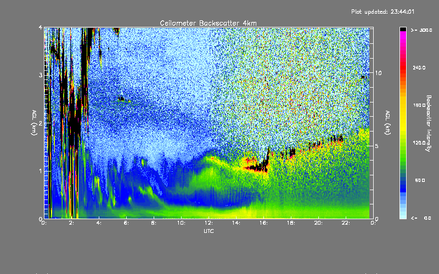Click the '14:' UTC time tick label
Image resolution: width=439 pixels, height=274 pixels.
tap(237, 223)
